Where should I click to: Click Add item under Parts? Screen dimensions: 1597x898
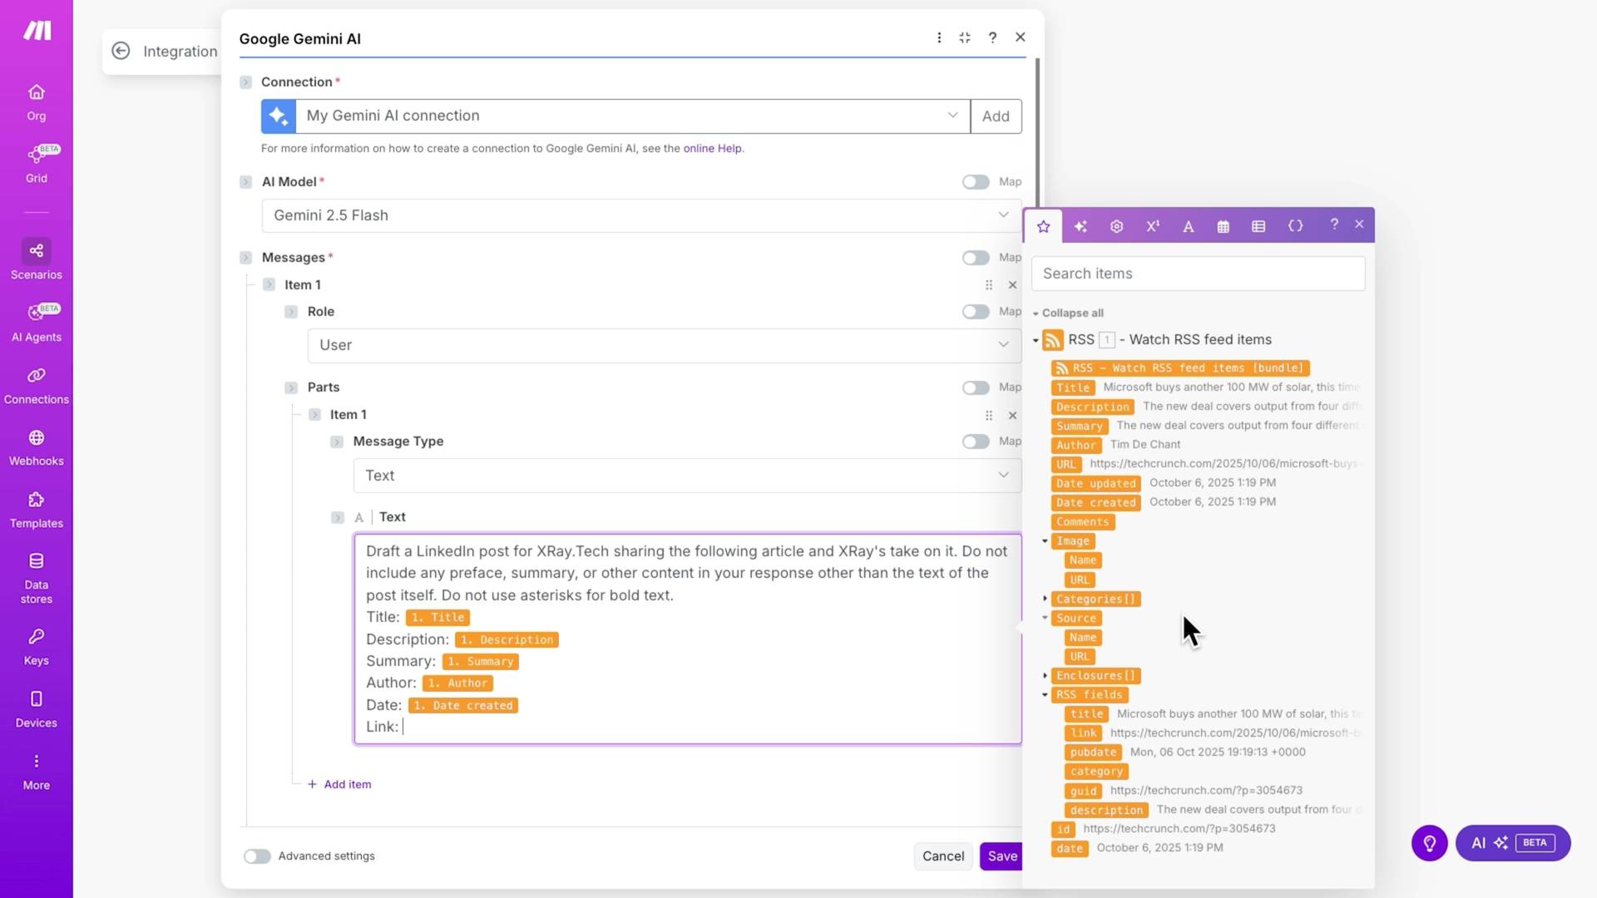point(339,784)
